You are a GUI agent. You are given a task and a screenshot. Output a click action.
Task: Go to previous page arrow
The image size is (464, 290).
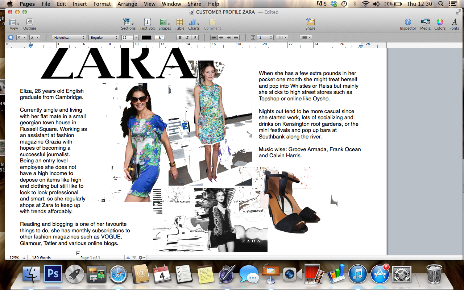128,258
